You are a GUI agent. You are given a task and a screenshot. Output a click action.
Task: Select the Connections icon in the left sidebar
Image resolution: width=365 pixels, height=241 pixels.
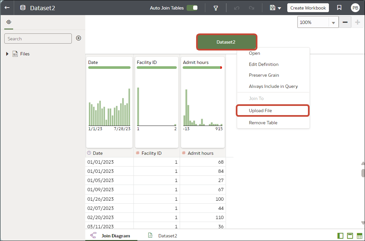[x=9, y=22]
